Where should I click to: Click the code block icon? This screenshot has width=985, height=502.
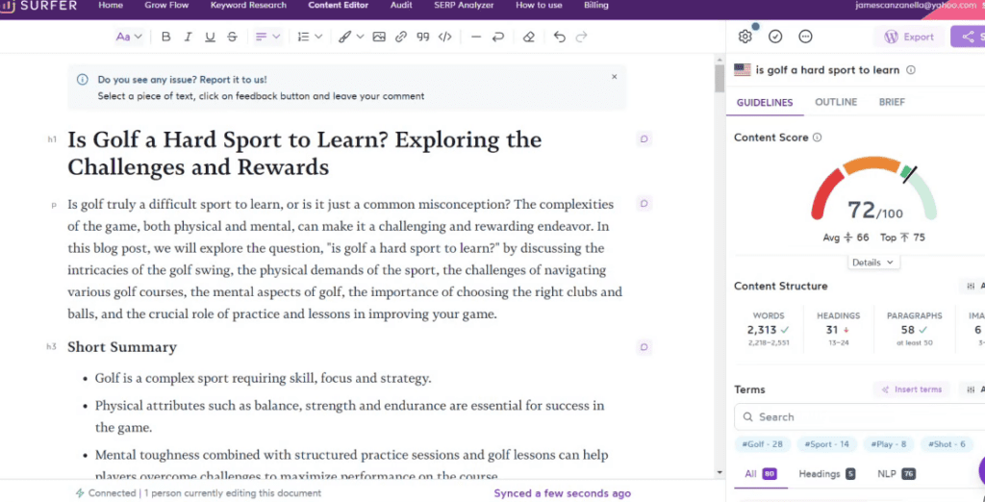click(x=444, y=38)
